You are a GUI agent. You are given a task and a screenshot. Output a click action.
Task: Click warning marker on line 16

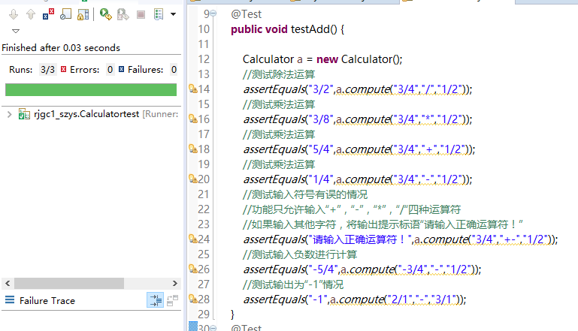pos(192,119)
